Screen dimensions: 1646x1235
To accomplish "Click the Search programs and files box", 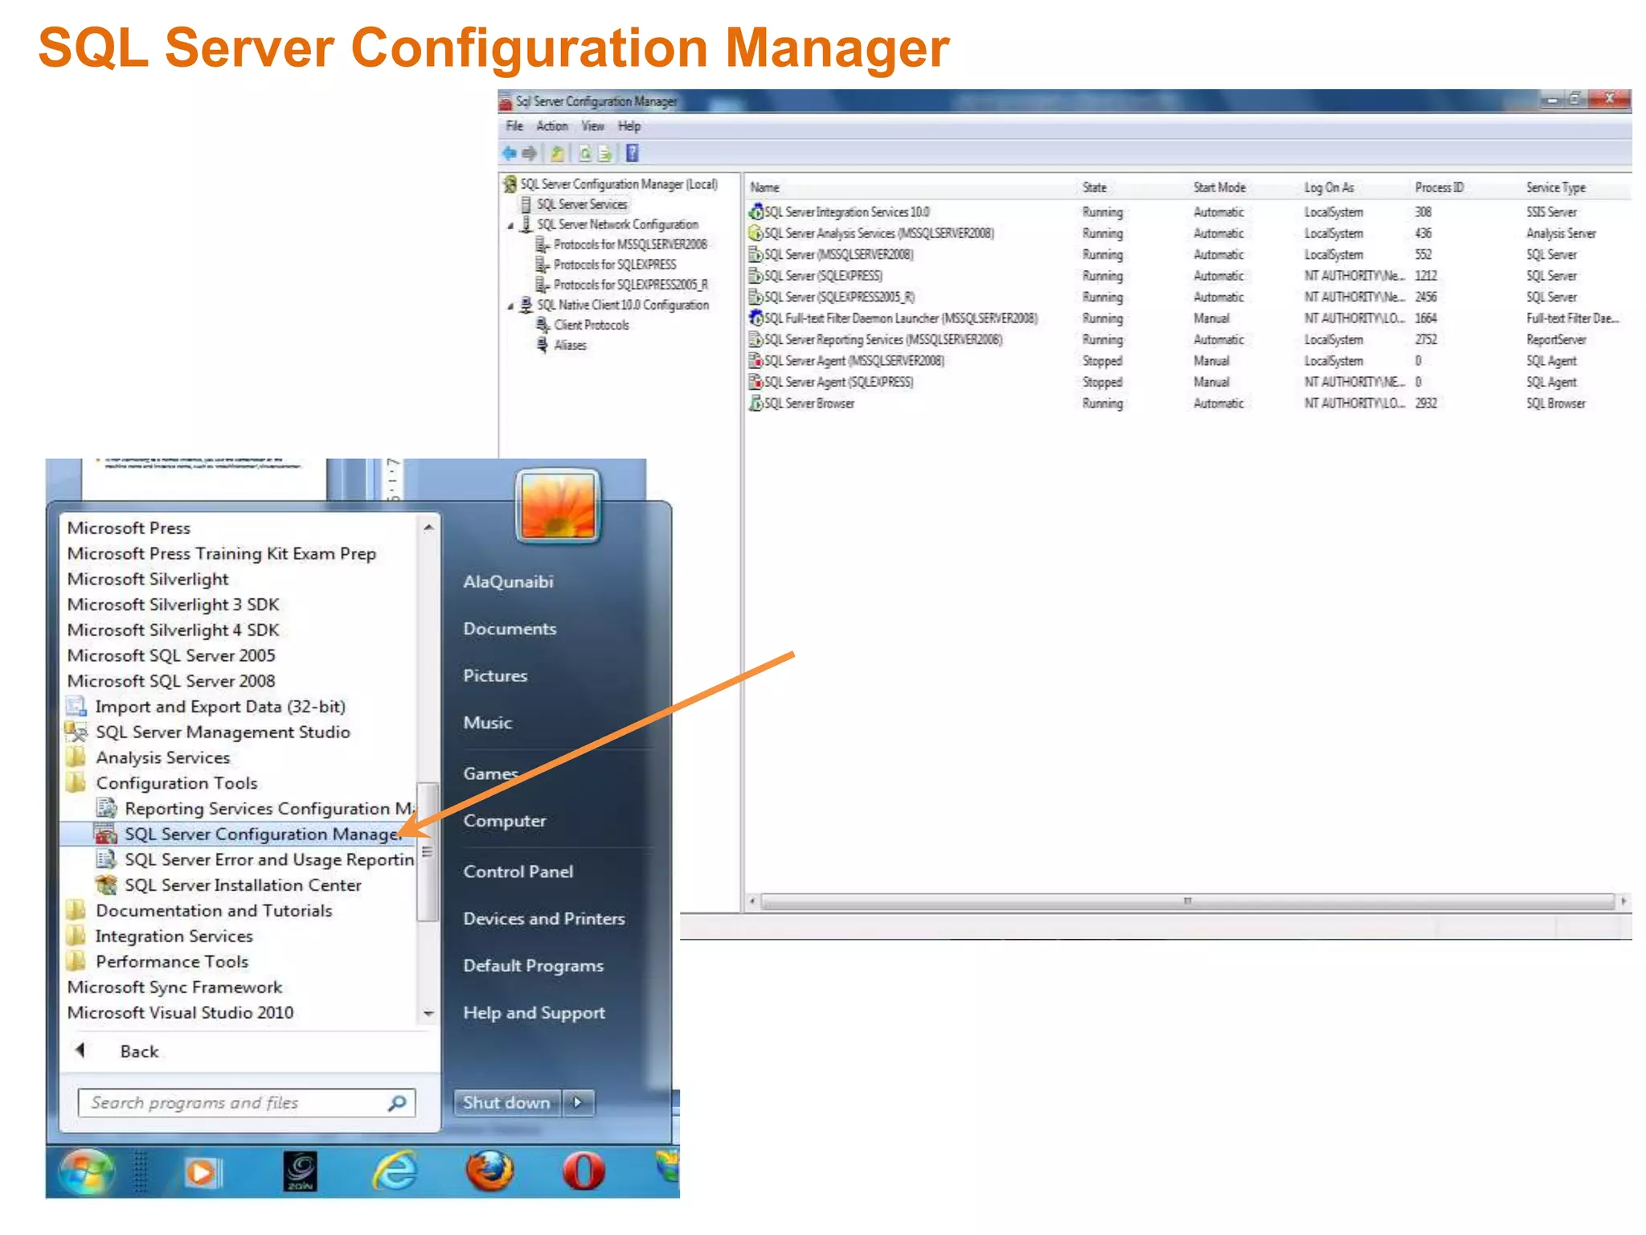I will 246,1103.
